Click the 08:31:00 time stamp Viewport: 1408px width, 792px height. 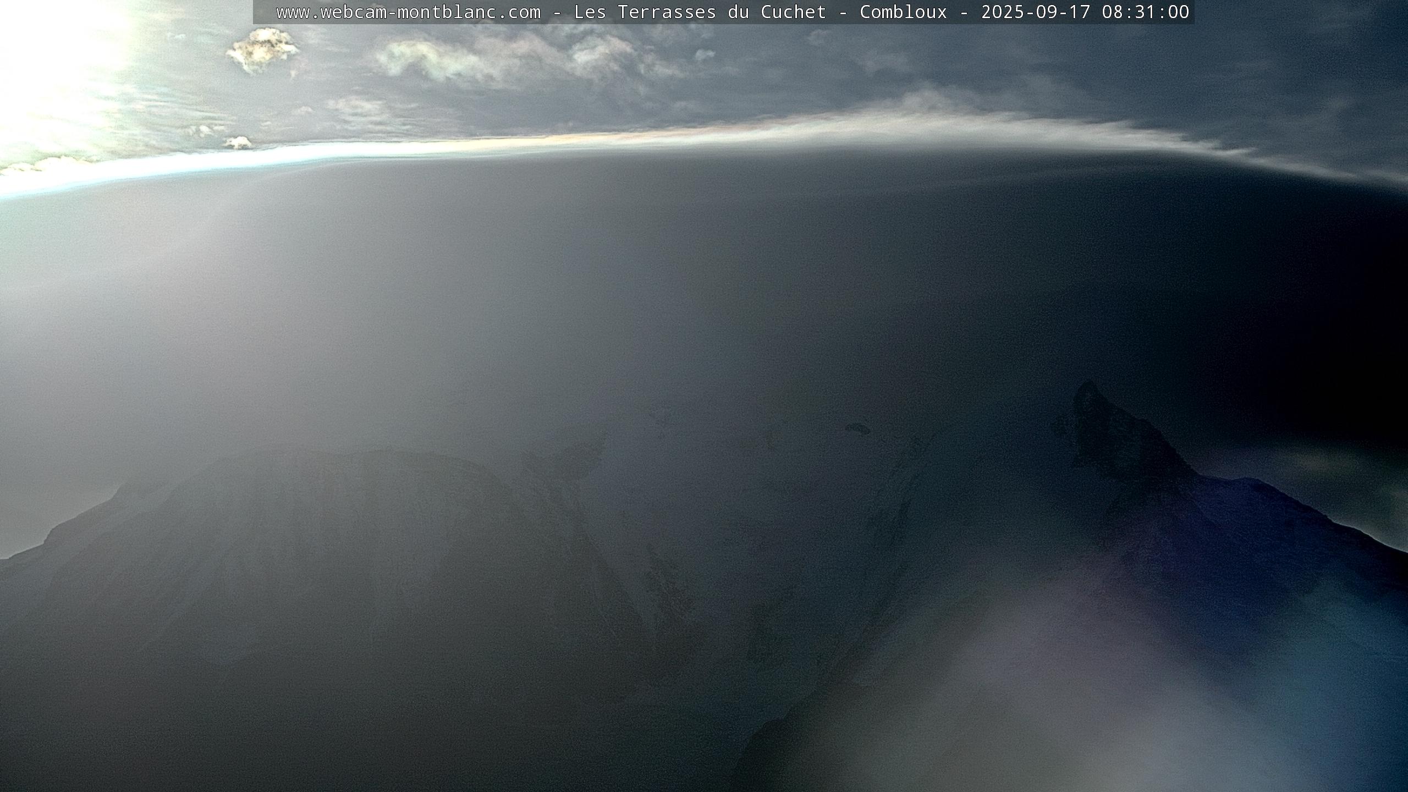1145,12
